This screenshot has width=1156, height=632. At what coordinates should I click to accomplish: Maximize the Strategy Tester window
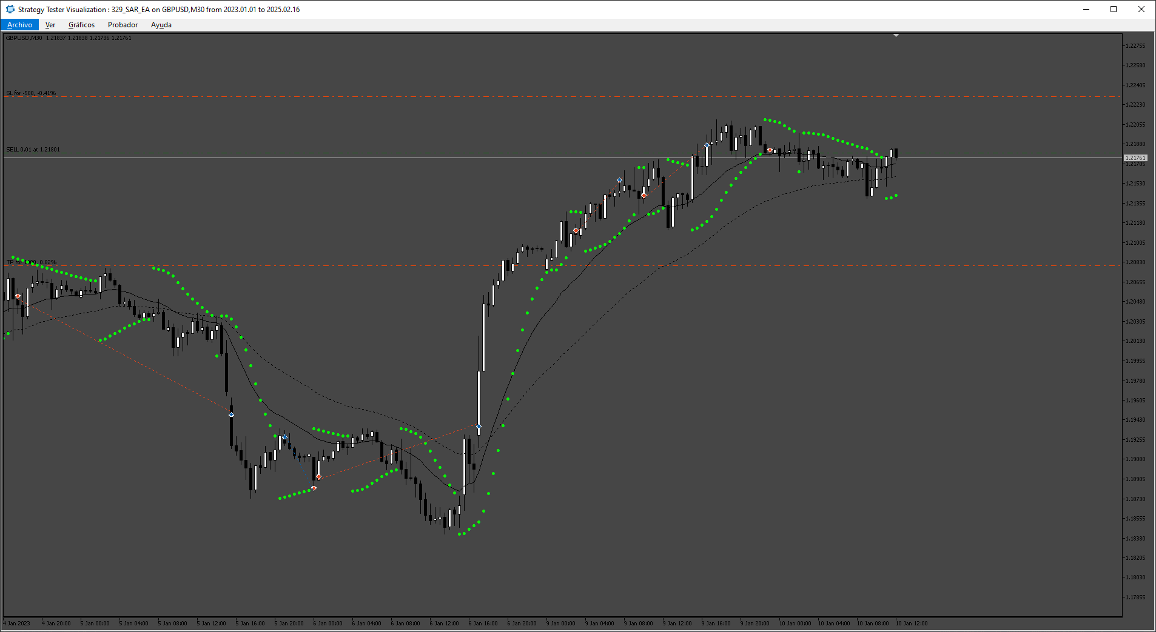click(1114, 9)
